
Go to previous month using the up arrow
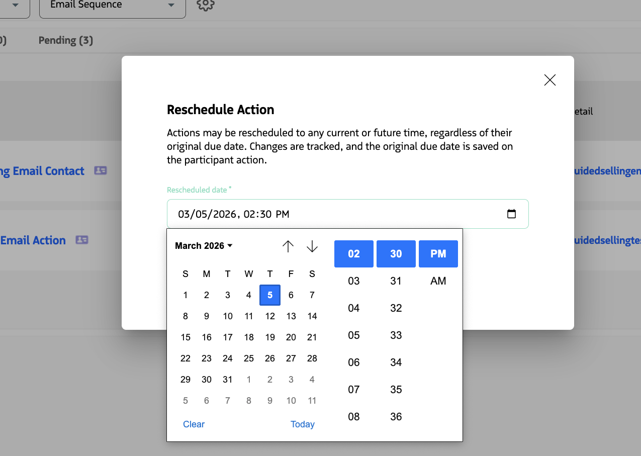pos(288,246)
